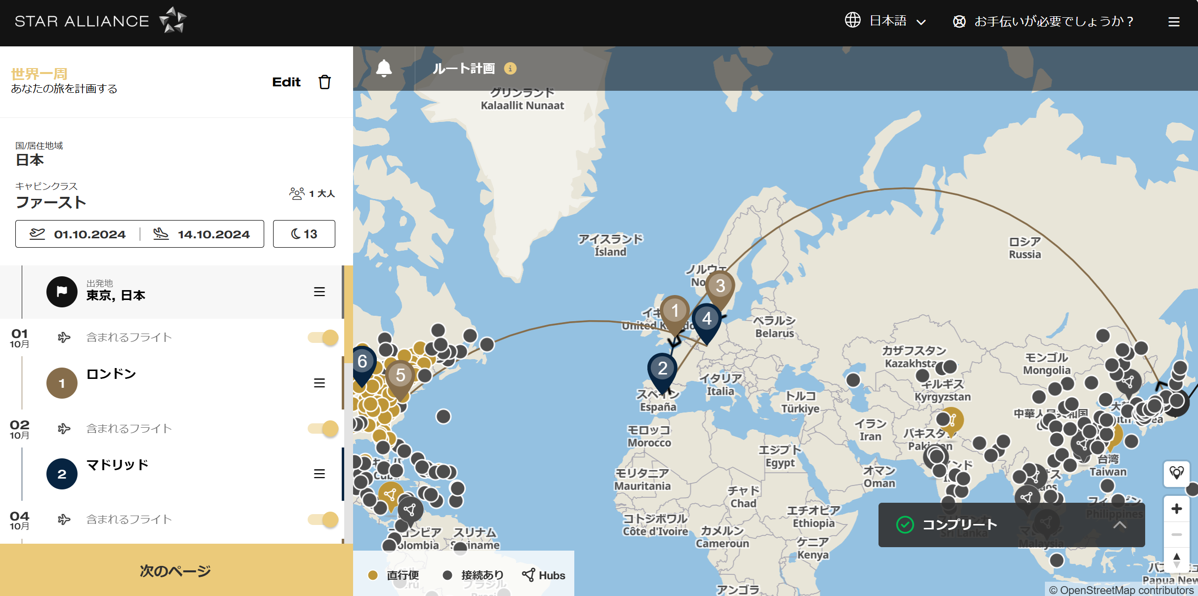Viewport: 1198px width, 596px height.
Task: Open the 東京, 日本 row menu
Action: pos(319,292)
